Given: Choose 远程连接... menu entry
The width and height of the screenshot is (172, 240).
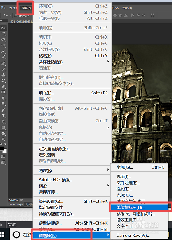Looking at the screenshot, I should [72, 192].
